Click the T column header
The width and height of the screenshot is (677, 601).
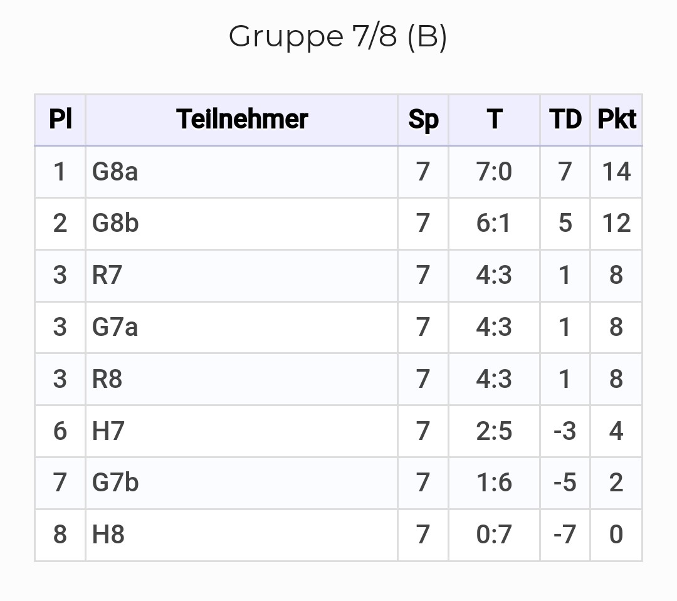[x=494, y=119]
